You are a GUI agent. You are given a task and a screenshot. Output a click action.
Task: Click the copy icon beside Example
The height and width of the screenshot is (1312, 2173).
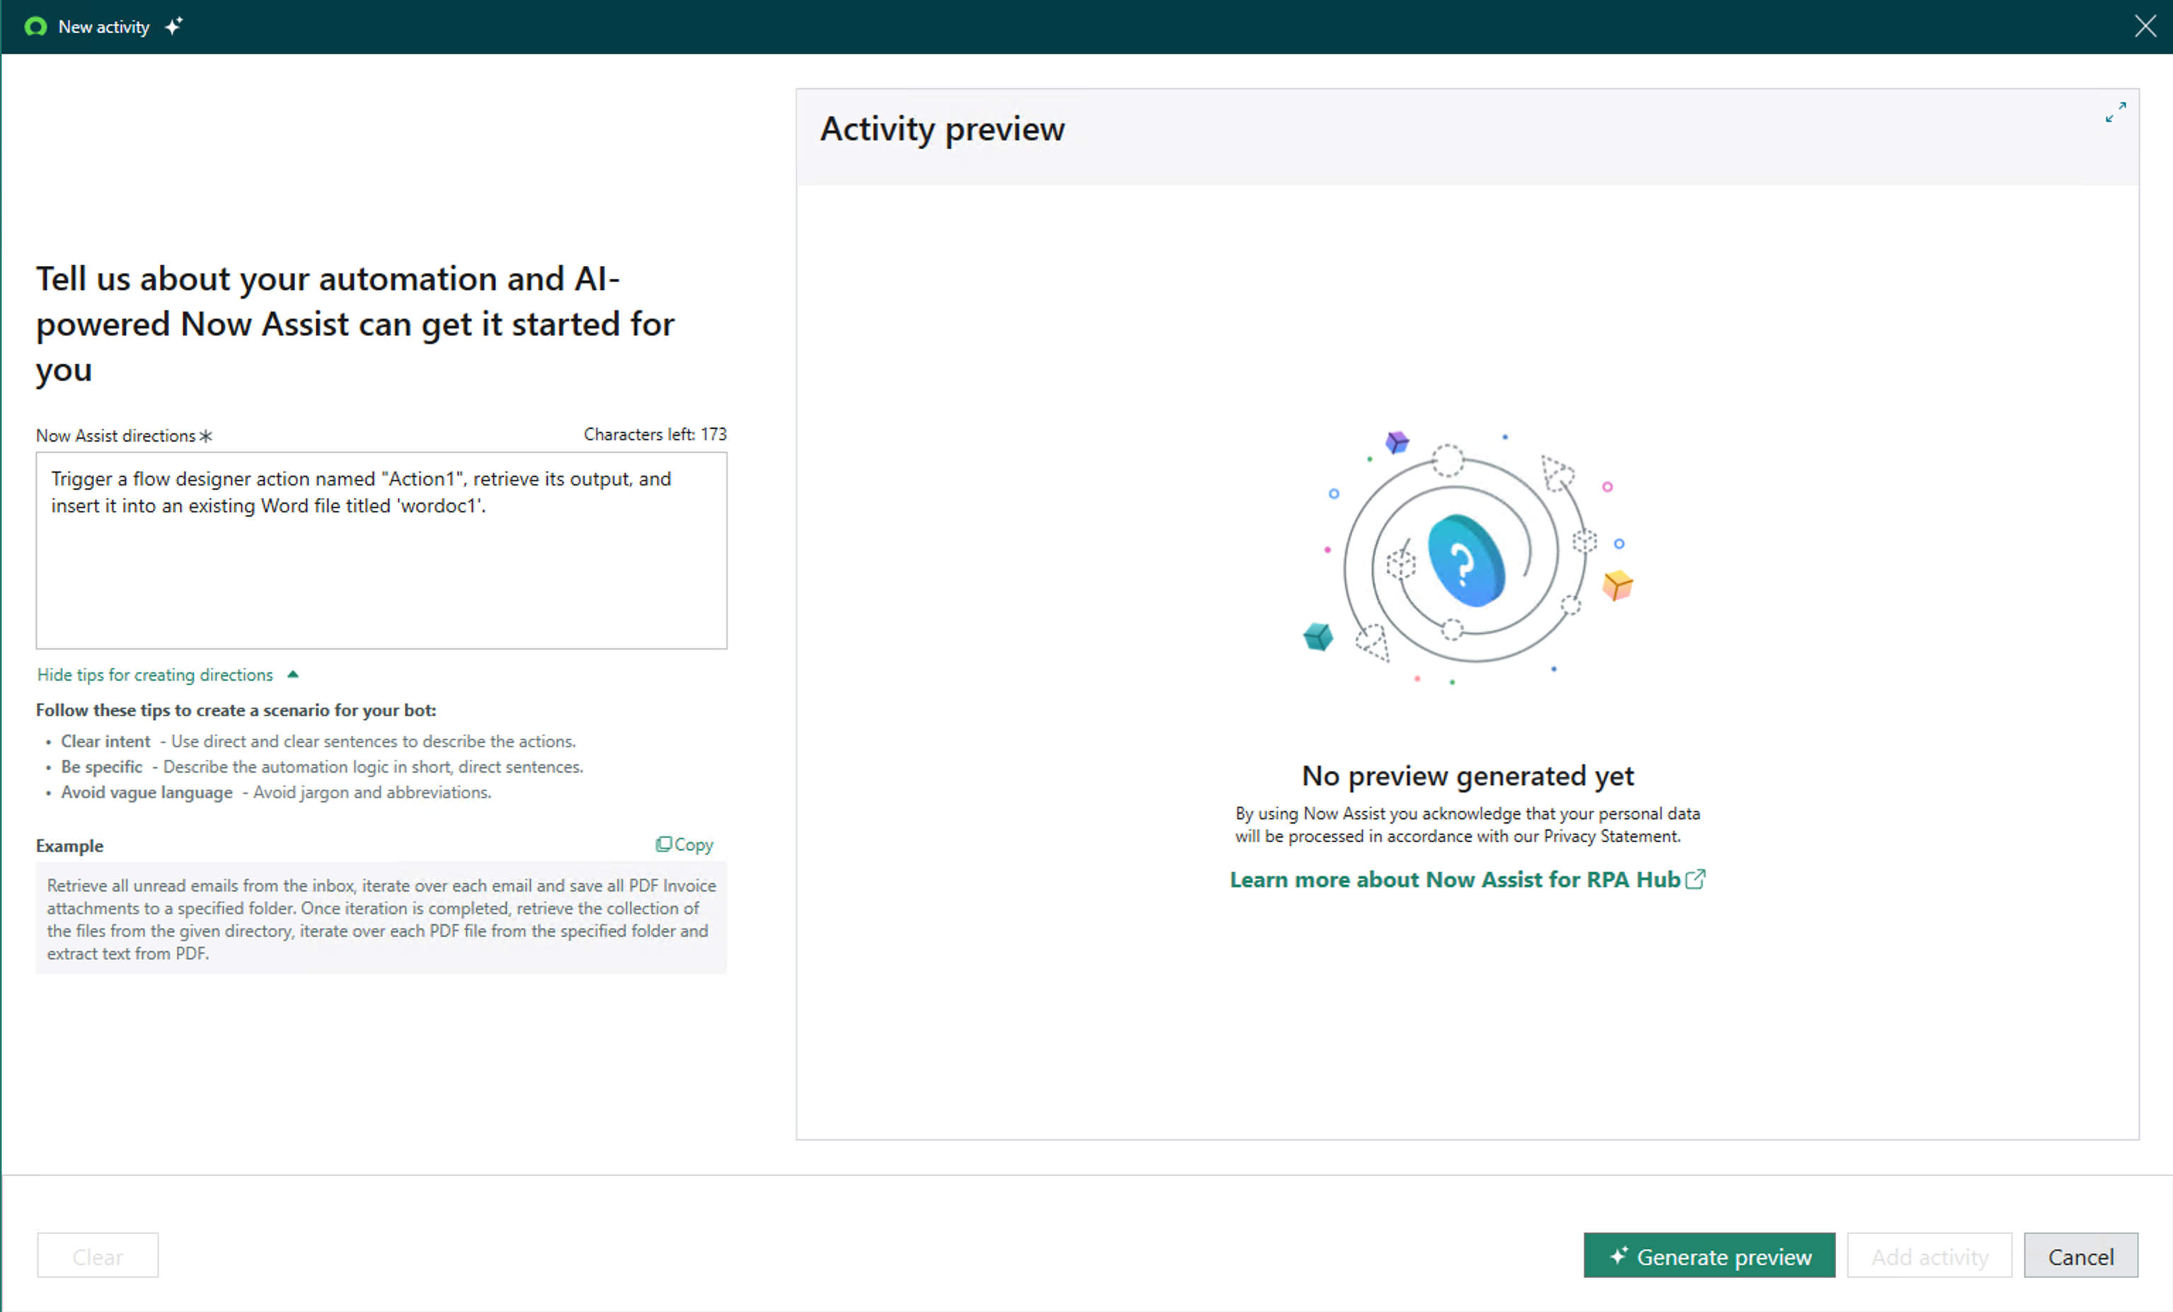663,845
